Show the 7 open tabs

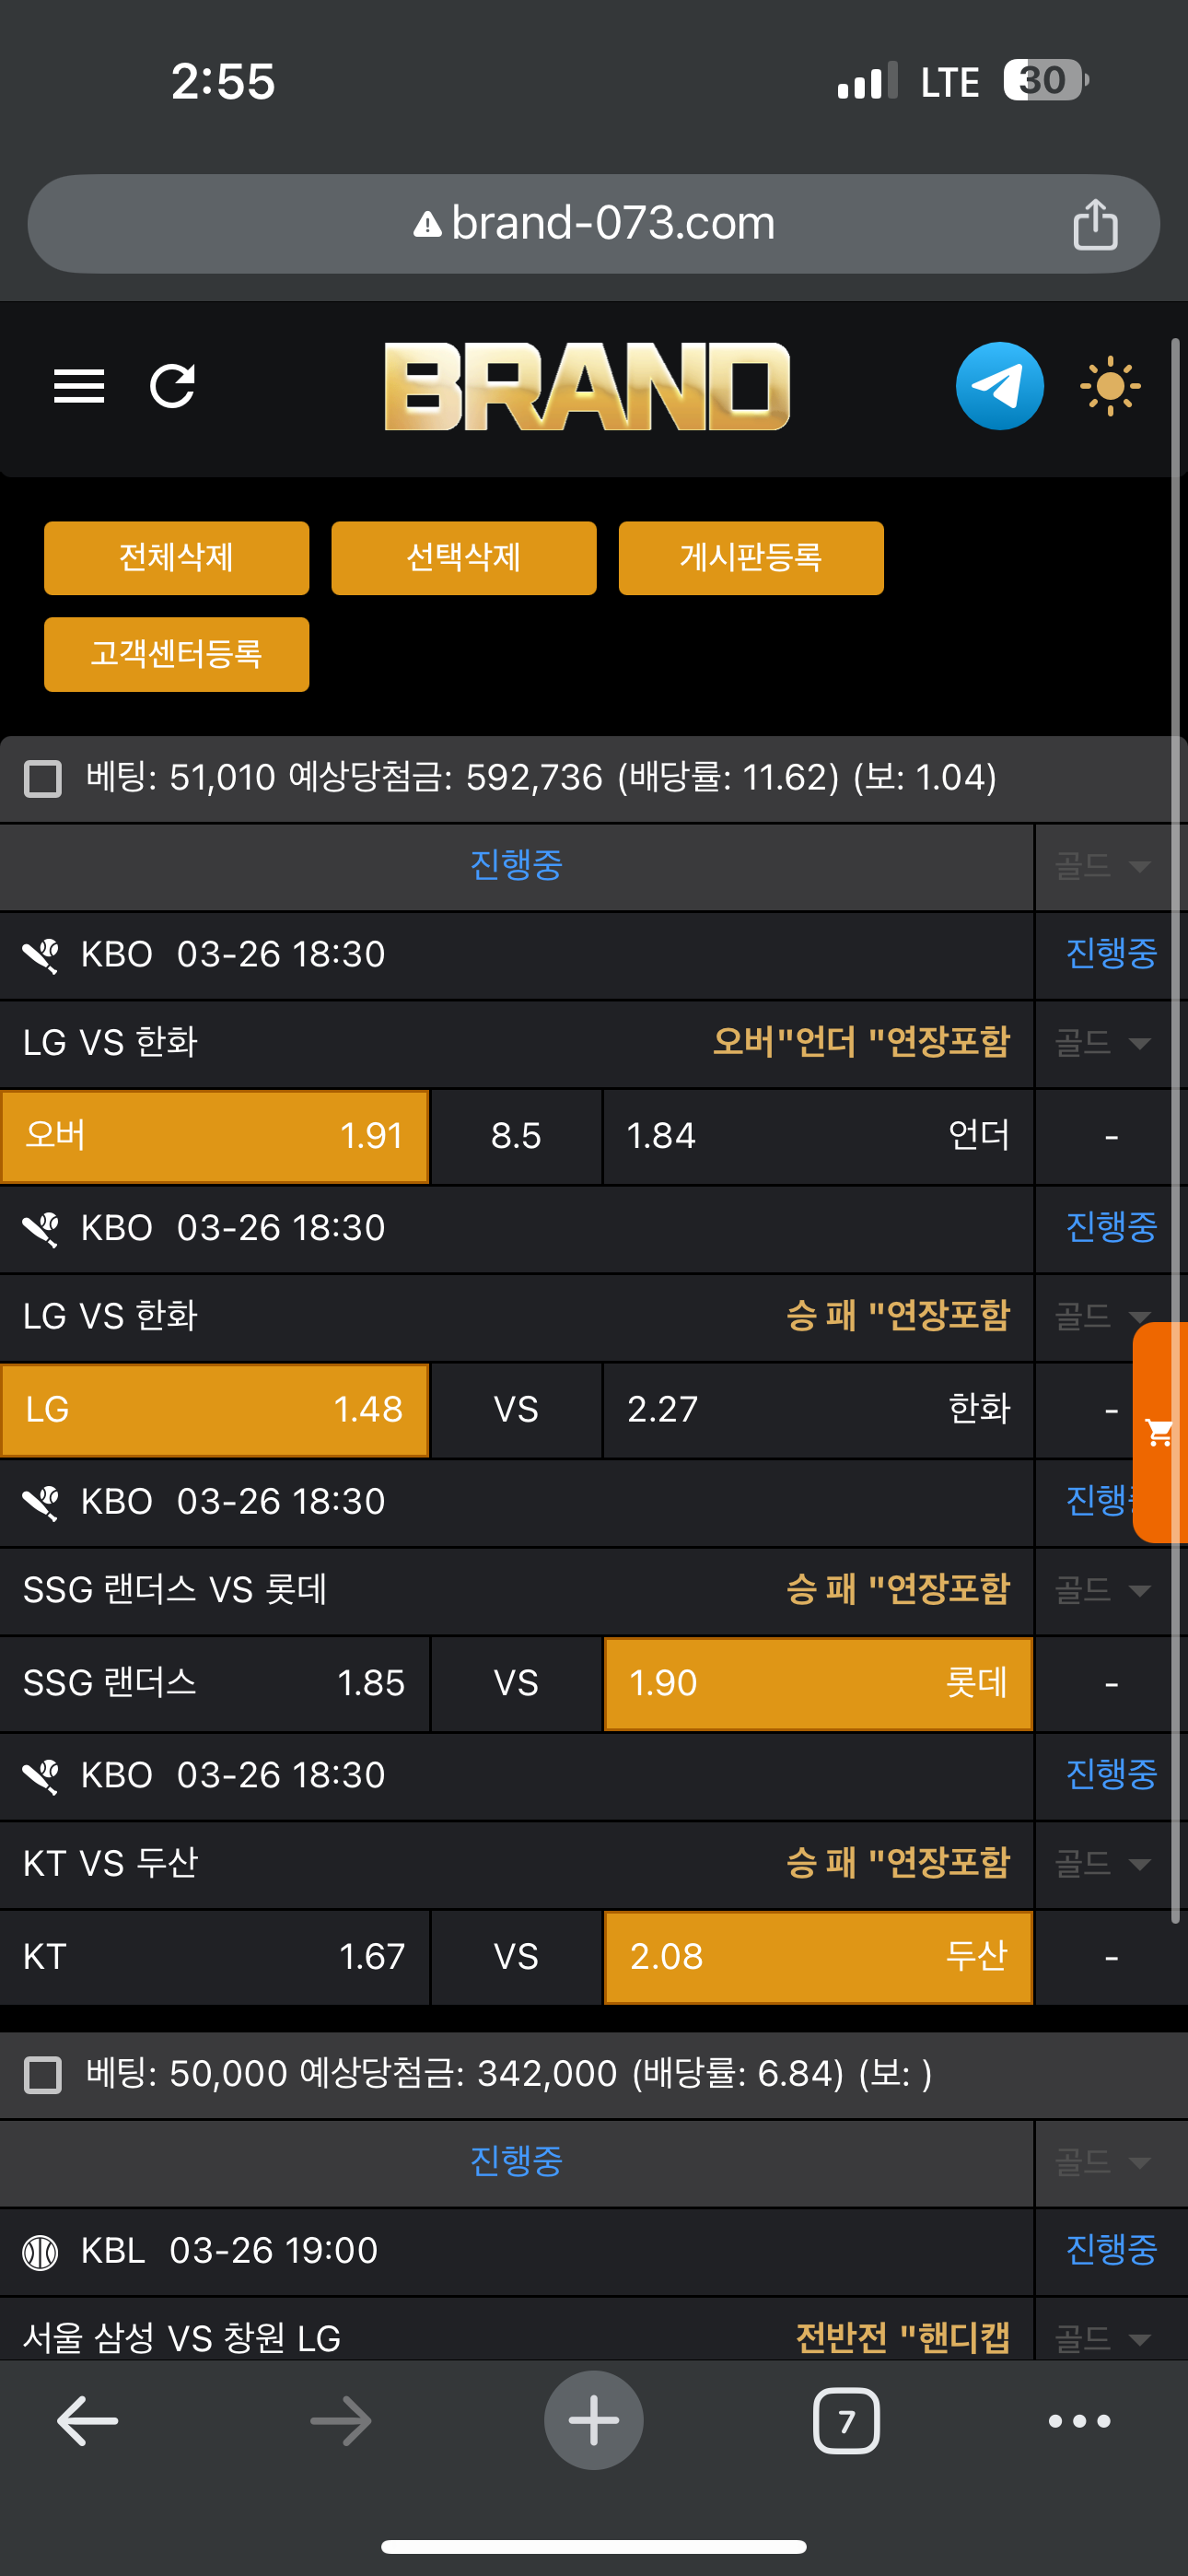846,2420
